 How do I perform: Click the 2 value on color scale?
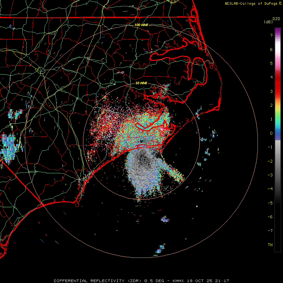tap(271, 105)
